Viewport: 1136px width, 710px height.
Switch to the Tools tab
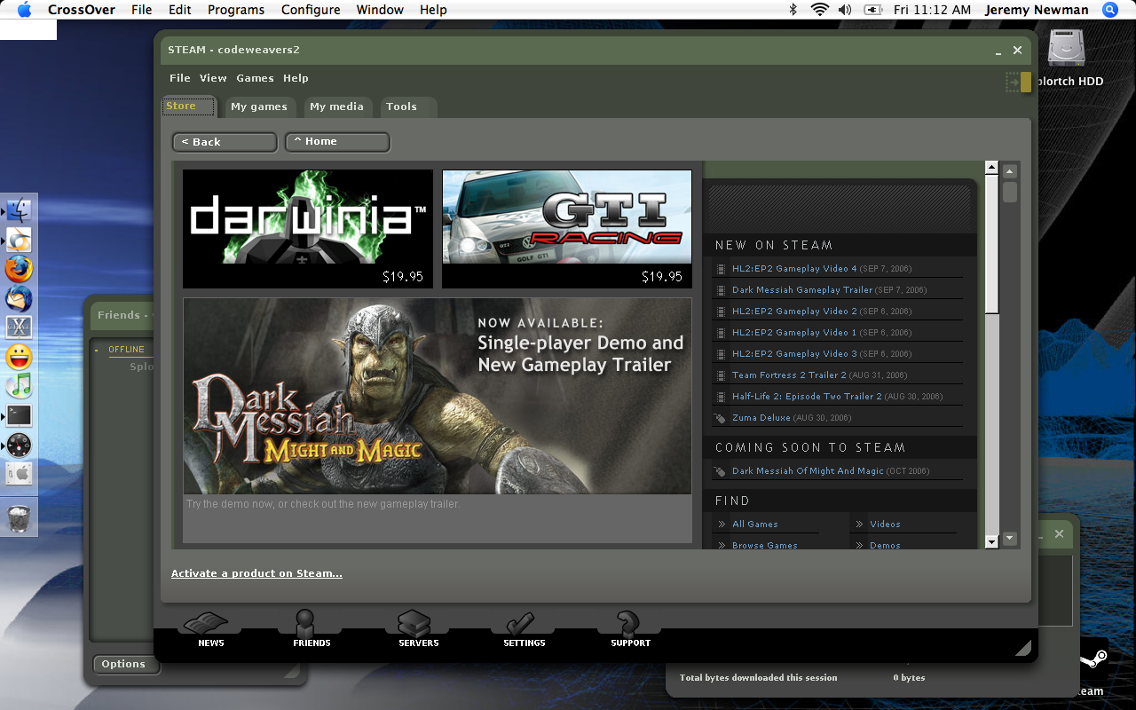click(x=400, y=106)
